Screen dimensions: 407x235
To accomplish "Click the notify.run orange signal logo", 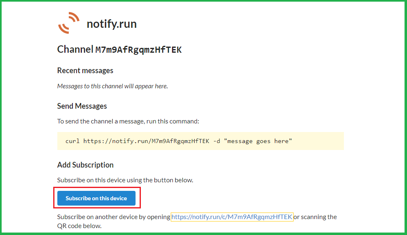I will tap(69, 23).
